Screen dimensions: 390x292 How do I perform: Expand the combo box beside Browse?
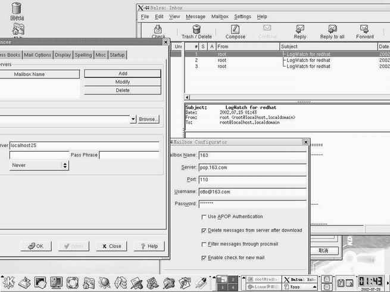(132, 120)
